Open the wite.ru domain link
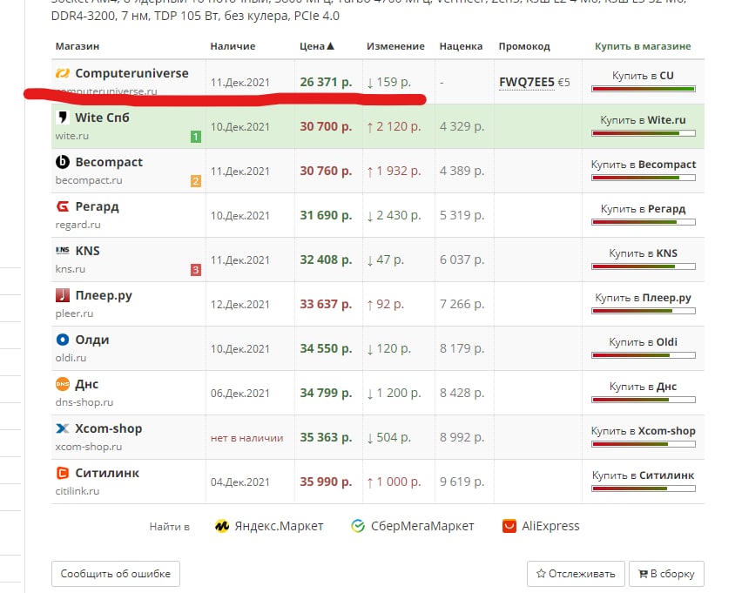The image size is (735, 593). 71,136
